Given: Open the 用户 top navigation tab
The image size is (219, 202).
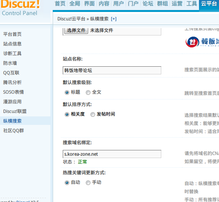Looking at the screenshot, I should (x=119, y=3).
